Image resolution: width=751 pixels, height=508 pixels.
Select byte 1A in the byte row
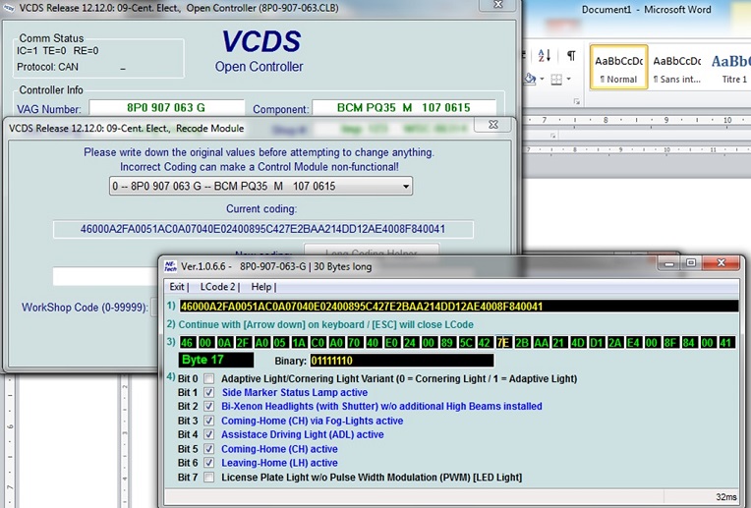click(x=299, y=342)
